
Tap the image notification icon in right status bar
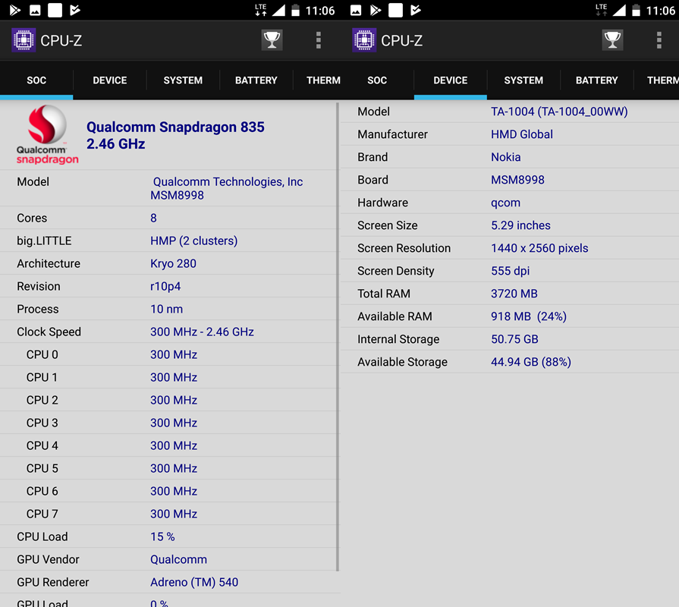(x=356, y=10)
